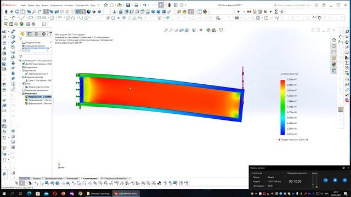
Task: Pause the screen recording
Action: pyautogui.click(x=325, y=180)
